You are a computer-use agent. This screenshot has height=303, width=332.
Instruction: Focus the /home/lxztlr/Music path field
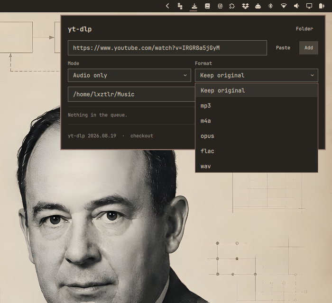[131, 94]
